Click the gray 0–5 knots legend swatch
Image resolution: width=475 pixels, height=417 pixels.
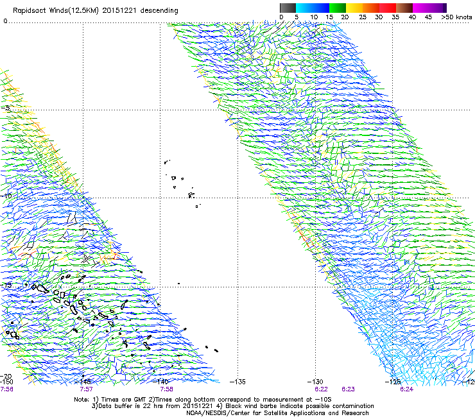point(288,8)
